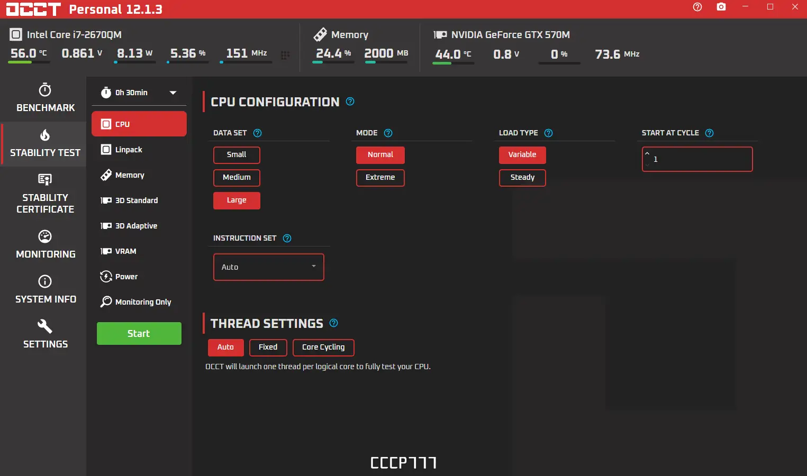This screenshot has width=807, height=476.
Task: Click the Linpack chip icon
Action: click(106, 150)
